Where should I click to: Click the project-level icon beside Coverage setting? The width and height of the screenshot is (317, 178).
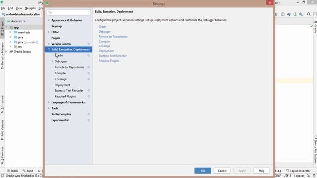tap(89, 79)
